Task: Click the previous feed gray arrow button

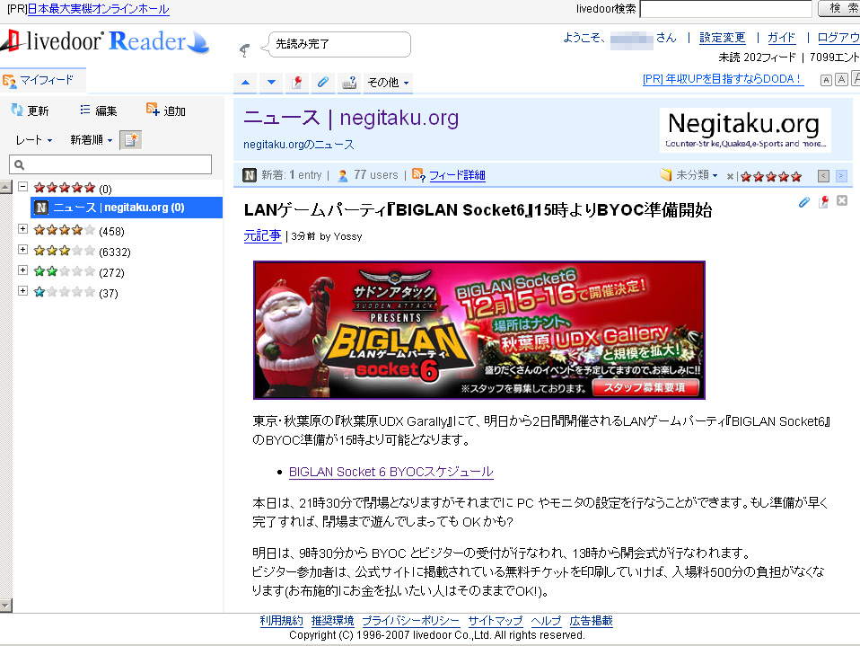Action: 823,175
